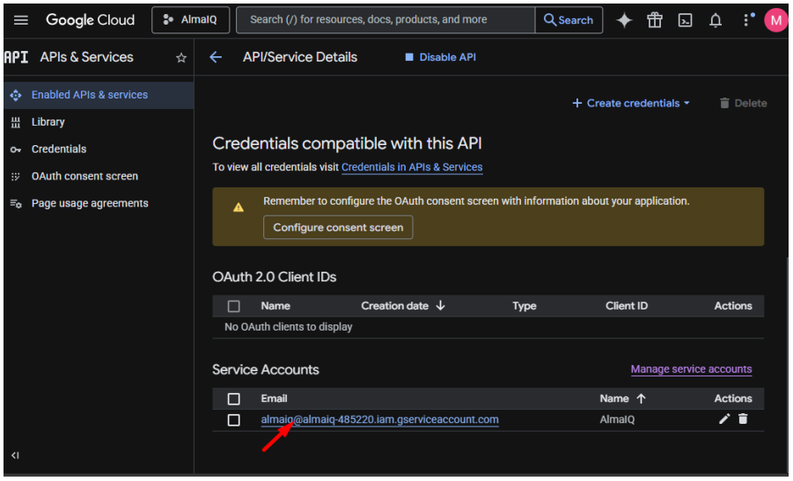Image resolution: width=793 pixels, height=481 pixels.
Task: Delete the AlmaIQ service account trash icon
Action: [743, 419]
